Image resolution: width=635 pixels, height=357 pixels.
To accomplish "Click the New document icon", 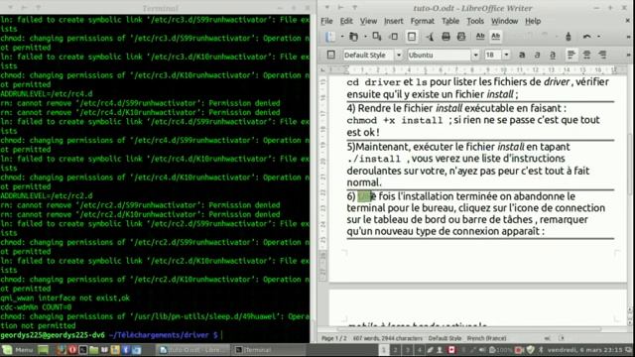I will (330, 37).
